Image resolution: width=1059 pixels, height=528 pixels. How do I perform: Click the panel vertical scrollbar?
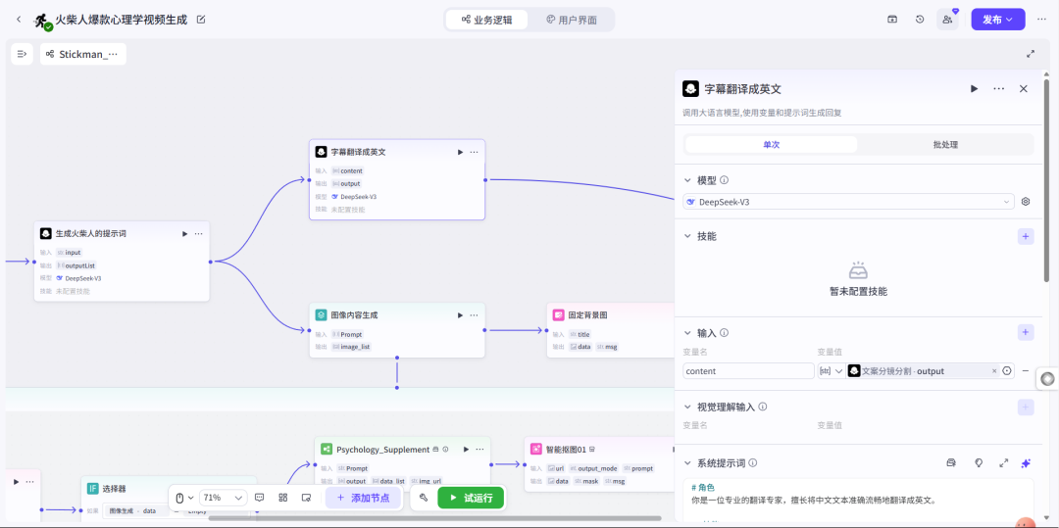coord(1046,180)
